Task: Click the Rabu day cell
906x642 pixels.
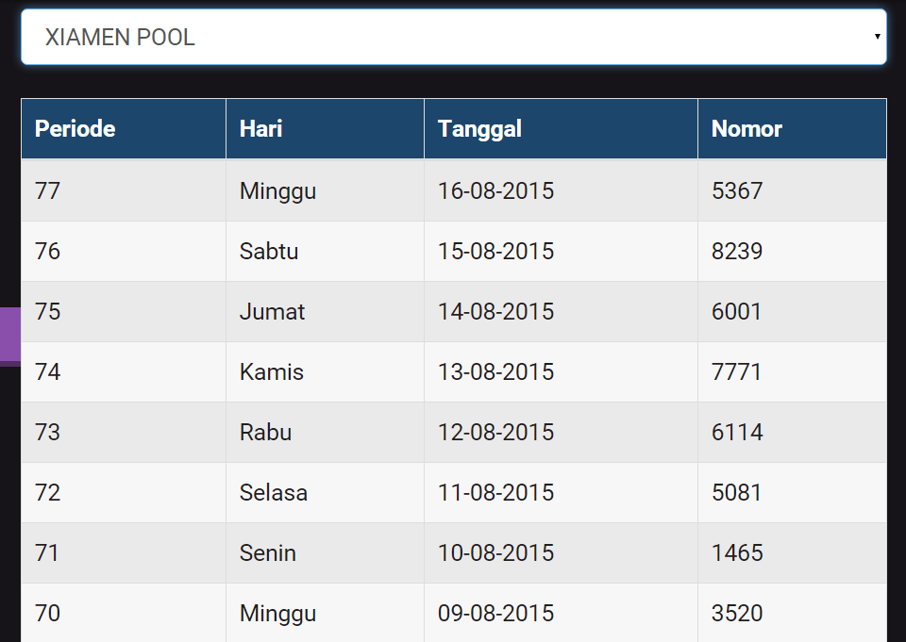Action: (265, 433)
